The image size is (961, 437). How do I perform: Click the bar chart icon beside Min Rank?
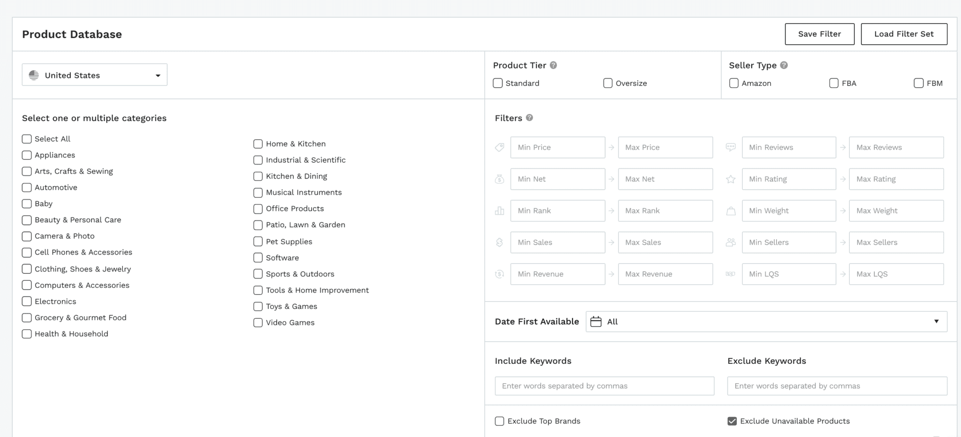[500, 211]
